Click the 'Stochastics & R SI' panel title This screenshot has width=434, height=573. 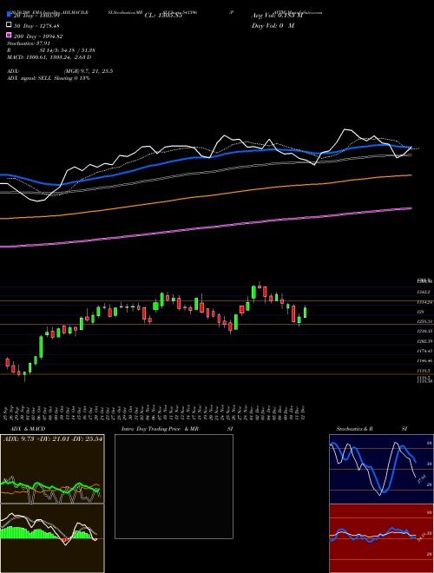(372, 429)
